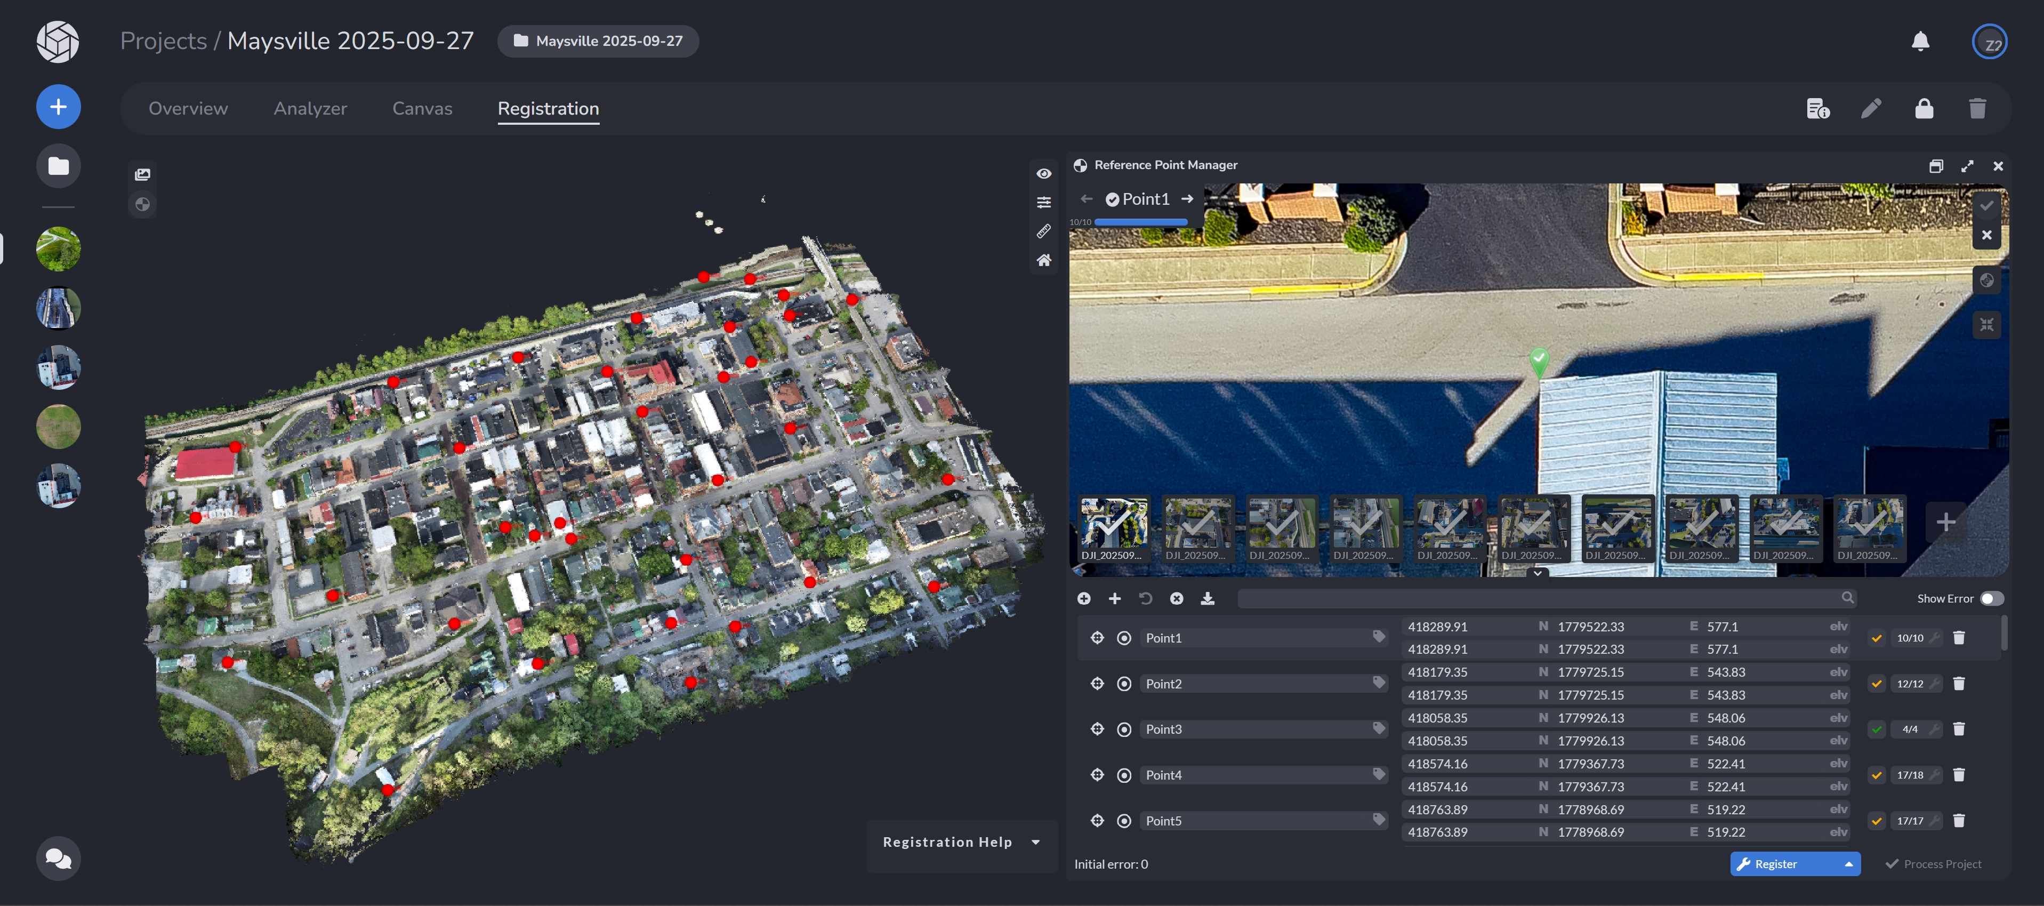
Task: Open the notifications bell
Action: click(1919, 41)
